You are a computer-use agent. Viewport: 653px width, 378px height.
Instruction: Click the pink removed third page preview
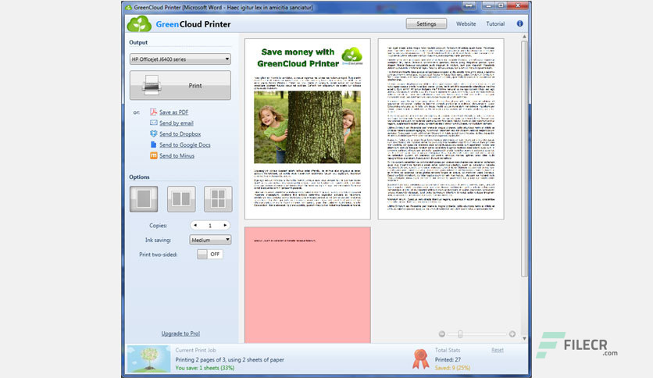(x=307, y=285)
